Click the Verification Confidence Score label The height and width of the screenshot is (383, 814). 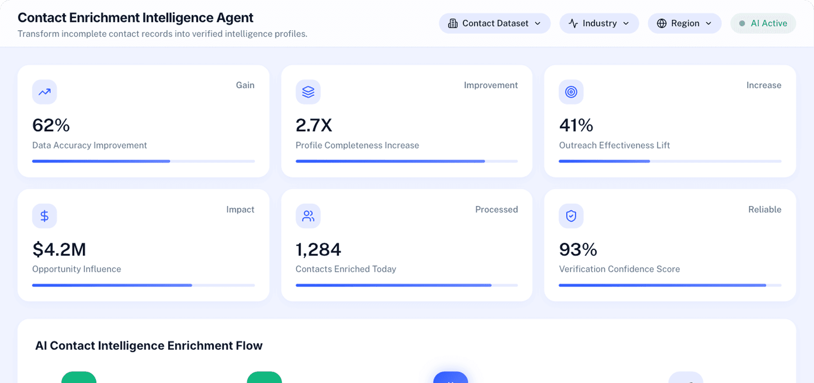(619, 269)
